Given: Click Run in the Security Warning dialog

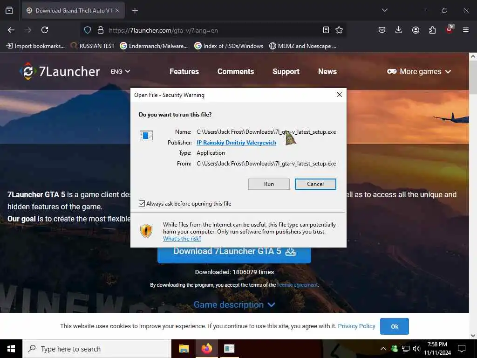Looking at the screenshot, I should tap(269, 184).
